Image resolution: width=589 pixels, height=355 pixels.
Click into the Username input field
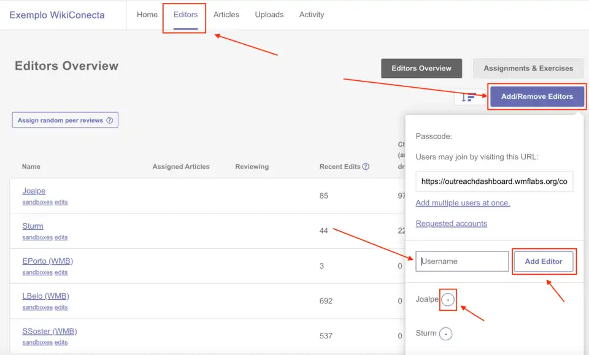462,261
